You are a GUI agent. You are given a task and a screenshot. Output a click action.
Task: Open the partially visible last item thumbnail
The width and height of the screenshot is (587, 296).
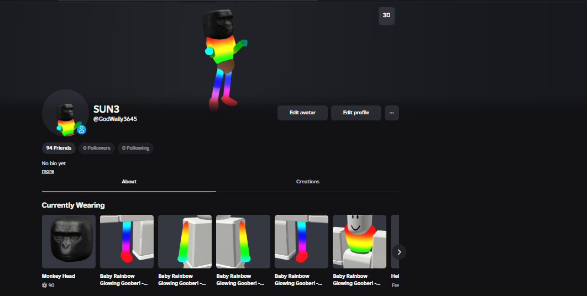pyautogui.click(x=395, y=241)
